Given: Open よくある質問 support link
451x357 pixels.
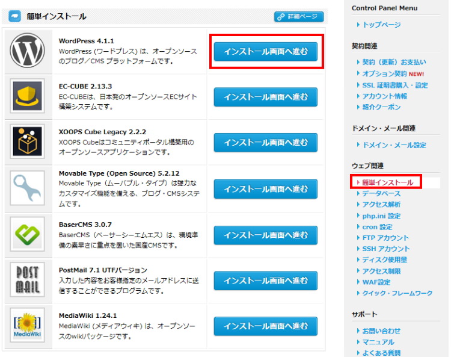Looking at the screenshot, I should (x=381, y=353).
